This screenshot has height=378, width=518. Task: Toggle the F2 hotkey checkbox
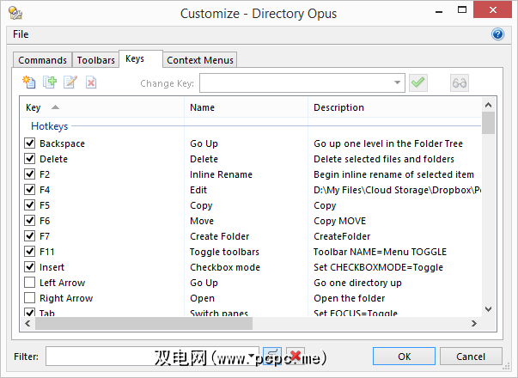tap(30, 174)
